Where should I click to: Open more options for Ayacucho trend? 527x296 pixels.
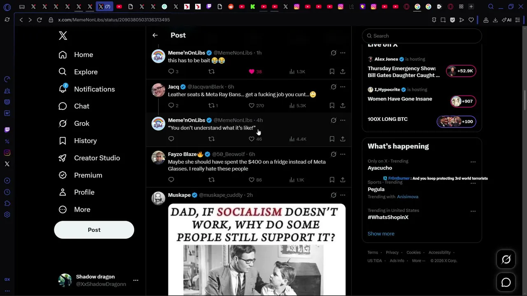pyautogui.click(x=473, y=162)
